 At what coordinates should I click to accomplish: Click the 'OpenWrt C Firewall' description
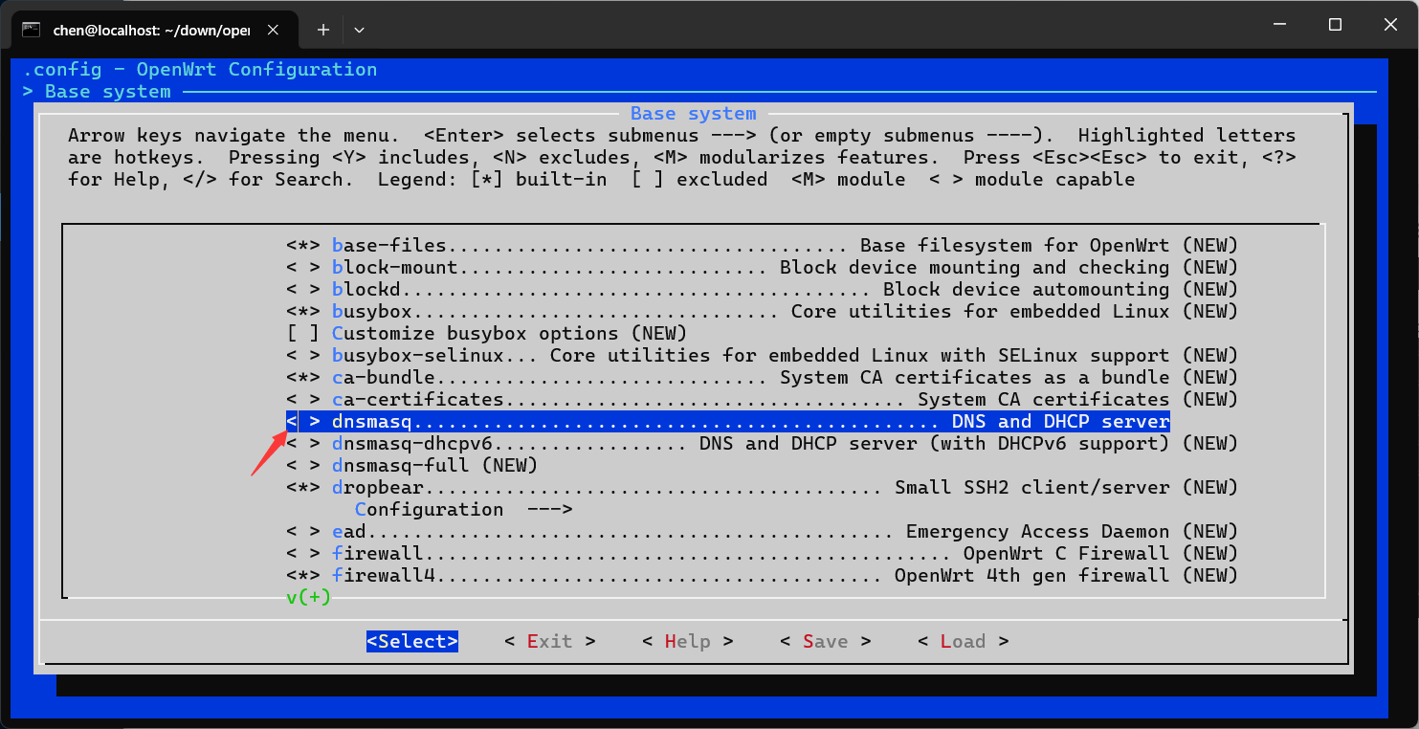coord(1067,554)
